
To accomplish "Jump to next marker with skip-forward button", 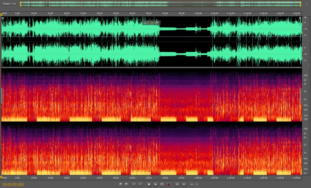I will [x=184, y=184].
